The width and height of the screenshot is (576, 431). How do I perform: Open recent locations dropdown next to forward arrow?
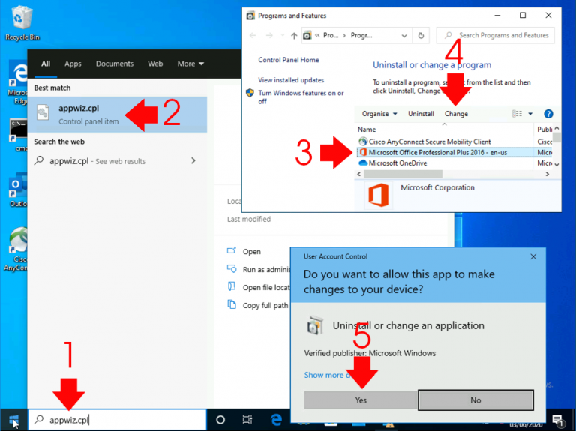pyautogui.click(x=283, y=36)
